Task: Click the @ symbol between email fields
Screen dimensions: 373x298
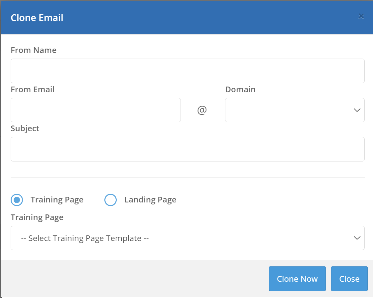Action: (x=202, y=110)
